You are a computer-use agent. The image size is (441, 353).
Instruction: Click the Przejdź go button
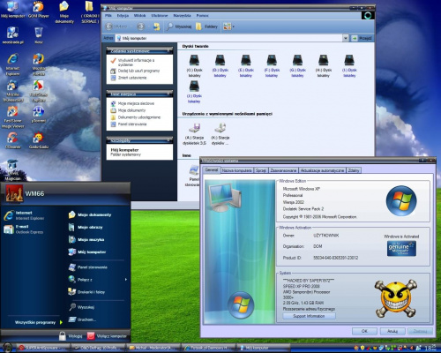coord(362,38)
